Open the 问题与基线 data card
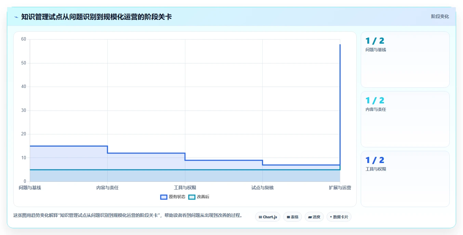This screenshot has width=463, height=235. click(x=405, y=59)
